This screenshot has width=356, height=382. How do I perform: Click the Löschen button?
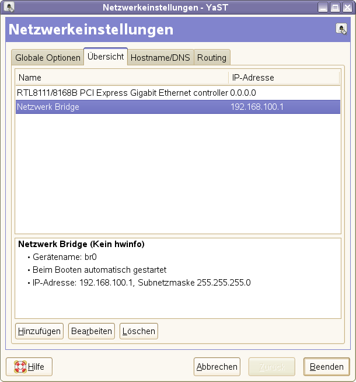(139, 331)
